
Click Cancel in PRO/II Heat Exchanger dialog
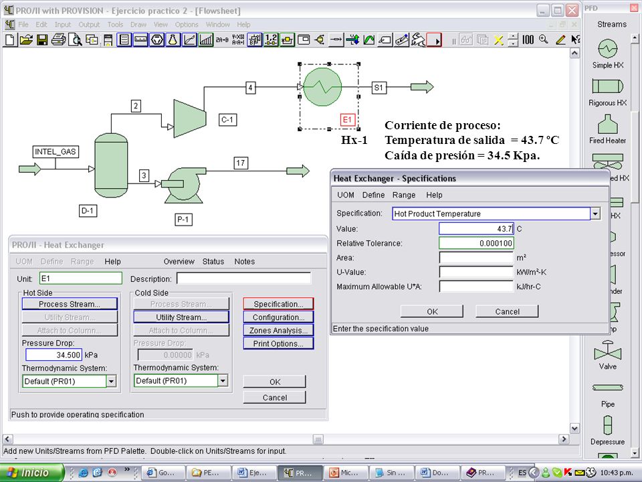tap(275, 398)
